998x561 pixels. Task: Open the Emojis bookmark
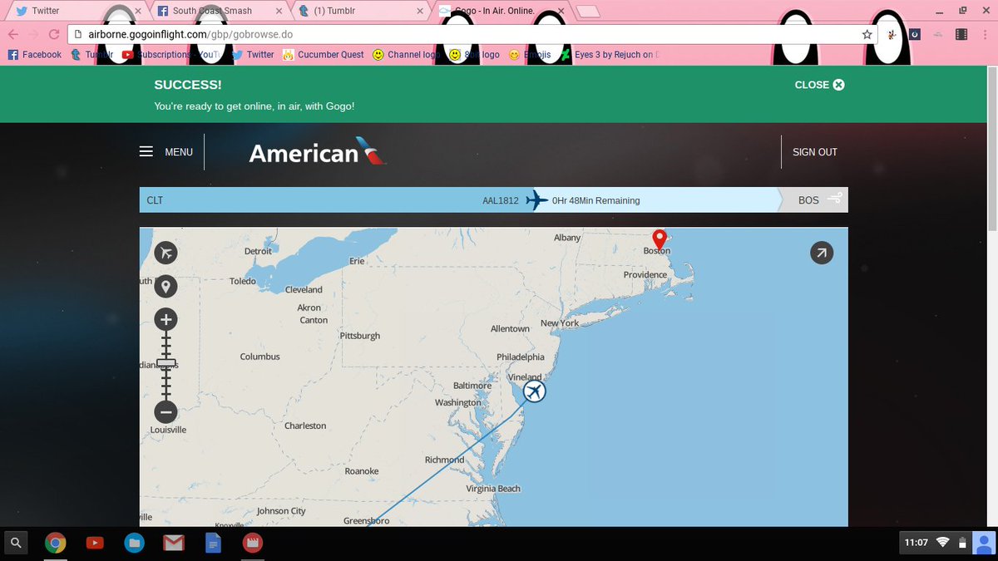coord(530,54)
